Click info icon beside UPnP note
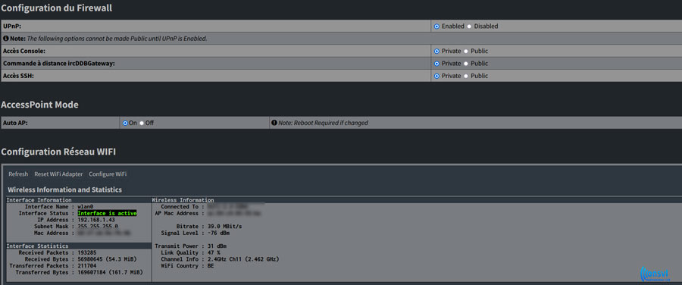This screenshot has width=682, height=285. pyautogui.click(x=5, y=39)
